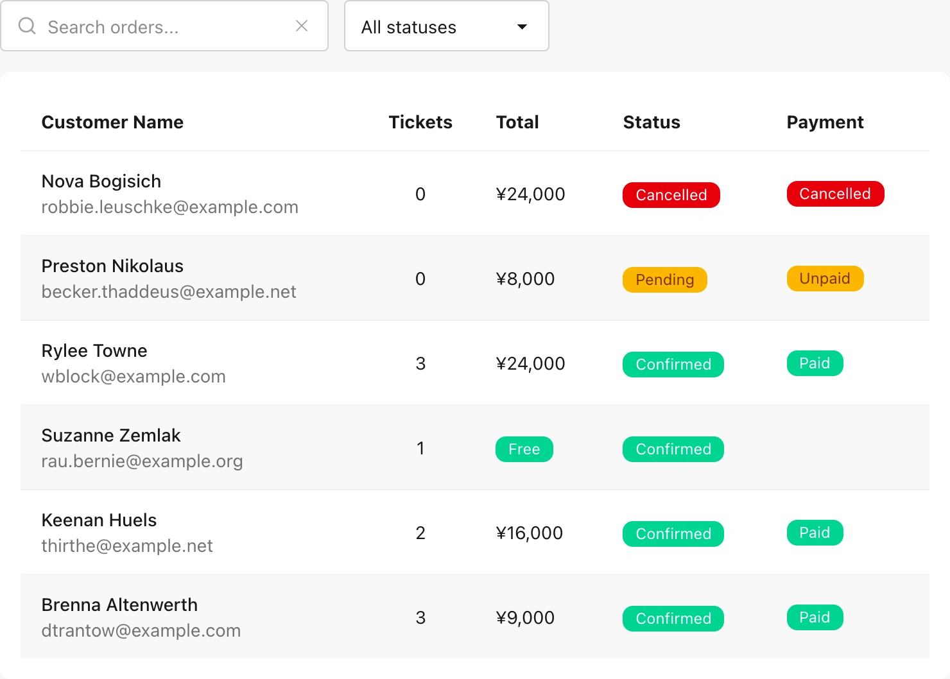Click Paid badge in Brenna Altenwerth row
950x679 pixels.
(815, 617)
